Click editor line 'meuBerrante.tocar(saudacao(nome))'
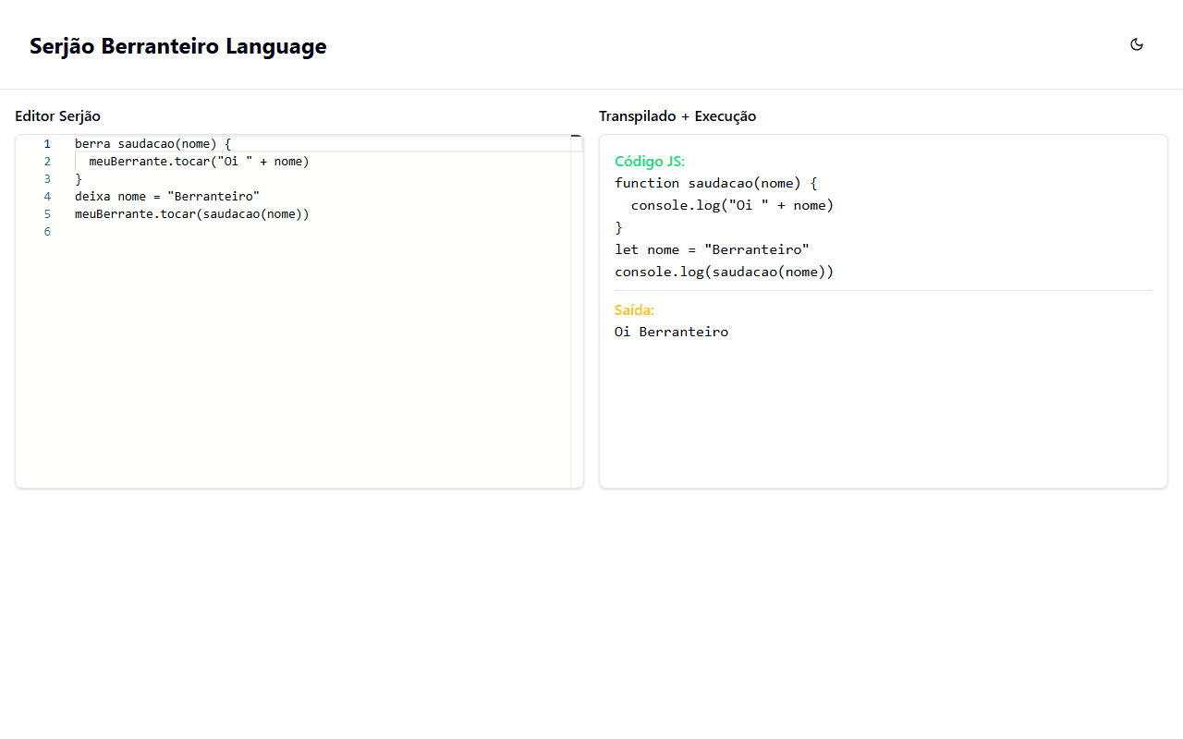This screenshot has width=1183, height=739. pyautogui.click(x=192, y=214)
